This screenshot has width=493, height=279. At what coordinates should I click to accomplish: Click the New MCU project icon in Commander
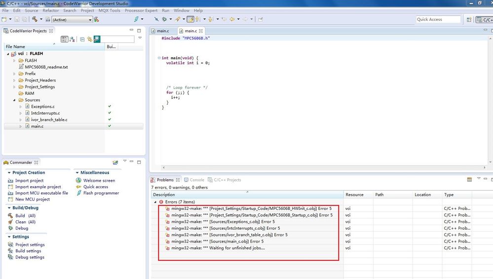tap(10, 199)
